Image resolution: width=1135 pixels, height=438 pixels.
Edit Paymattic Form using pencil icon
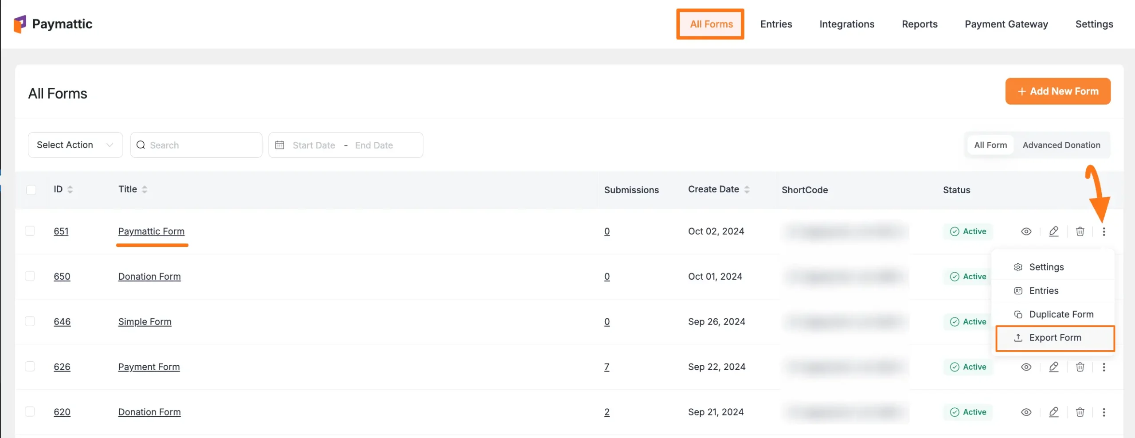pyautogui.click(x=1053, y=231)
